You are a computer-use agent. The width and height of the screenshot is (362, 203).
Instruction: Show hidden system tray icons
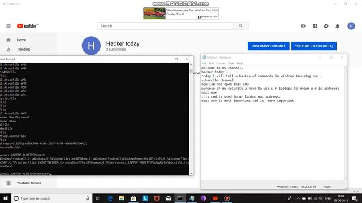click(298, 198)
